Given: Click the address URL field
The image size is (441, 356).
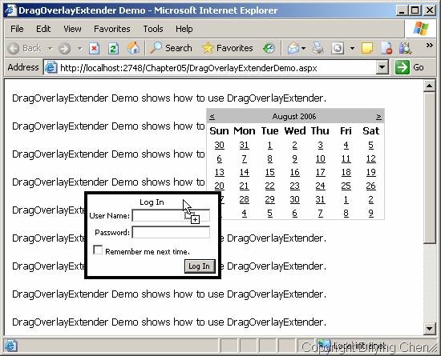Looking at the screenshot, I should pyautogui.click(x=211, y=68).
